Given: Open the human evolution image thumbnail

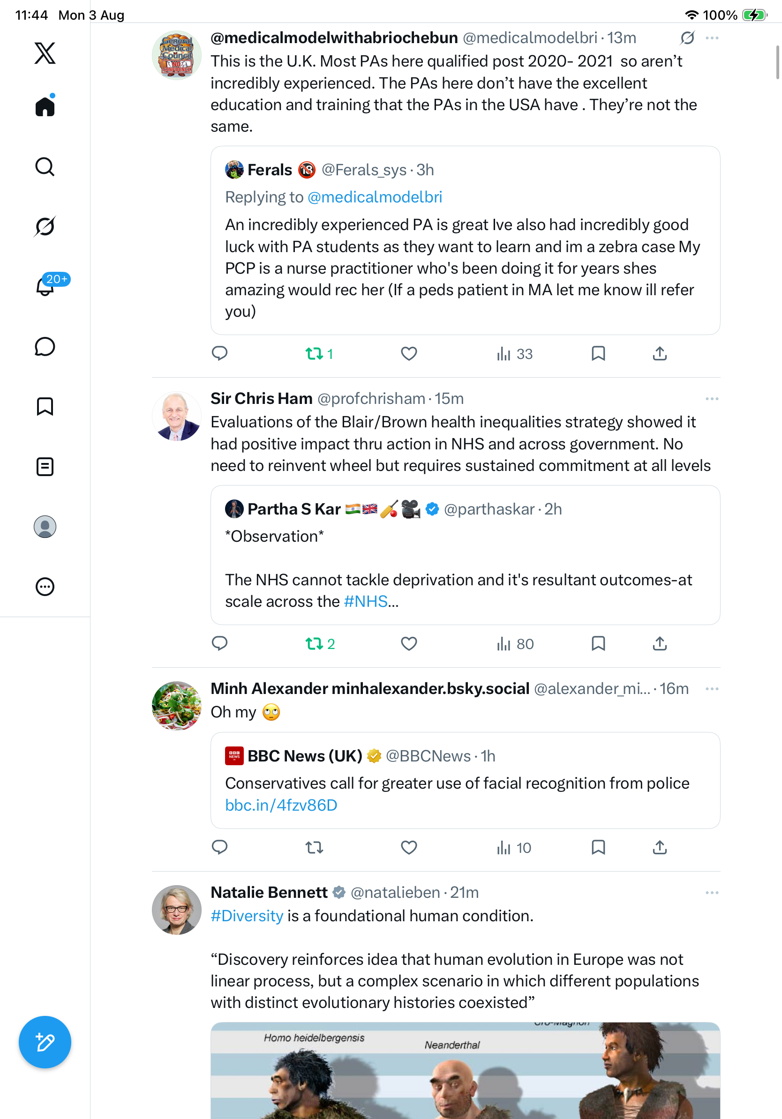Looking at the screenshot, I should point(465,1070).
